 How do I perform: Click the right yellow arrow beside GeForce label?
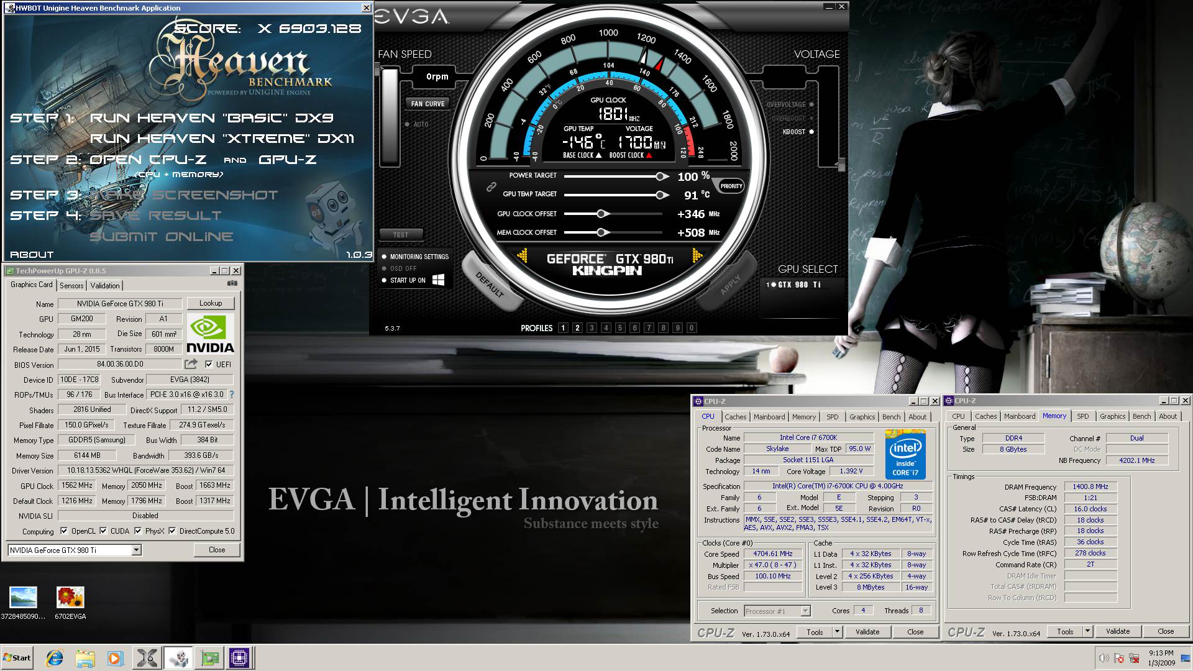(x=697, y=255)
